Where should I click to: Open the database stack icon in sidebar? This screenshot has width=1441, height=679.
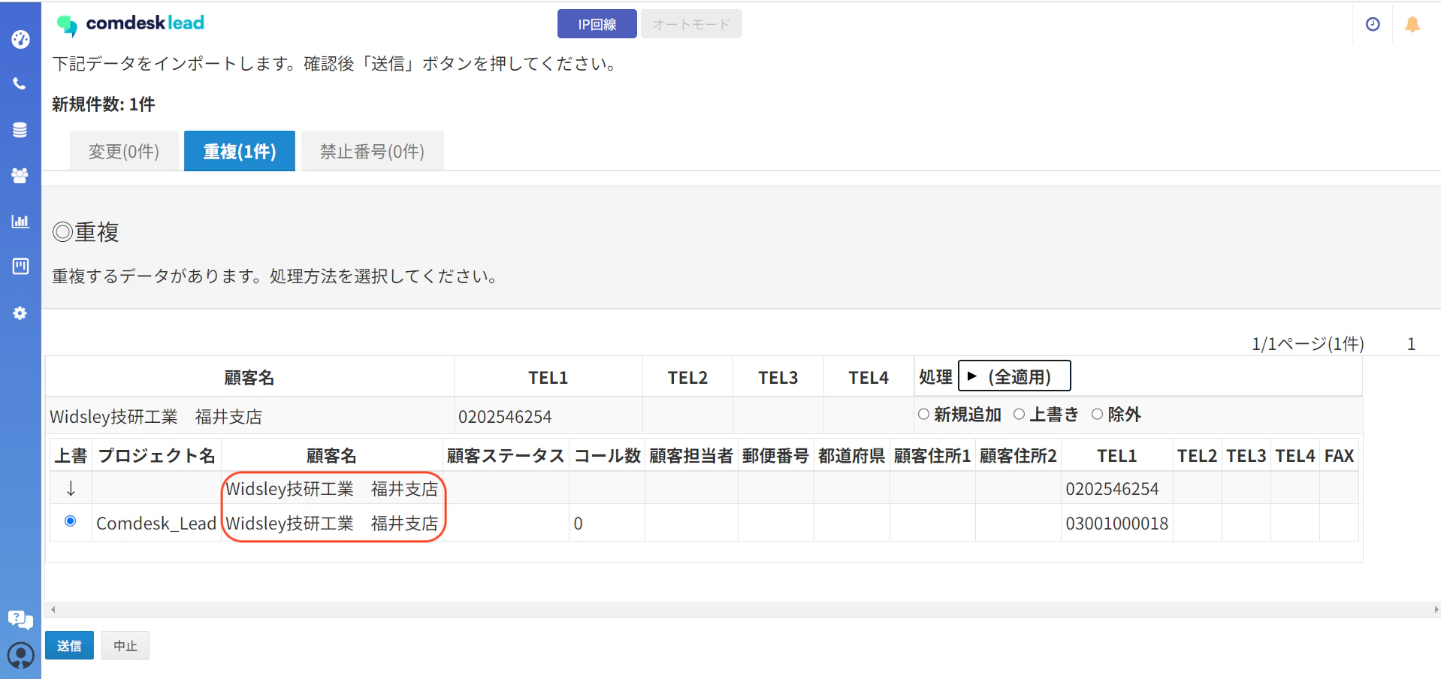coord(20,129)
